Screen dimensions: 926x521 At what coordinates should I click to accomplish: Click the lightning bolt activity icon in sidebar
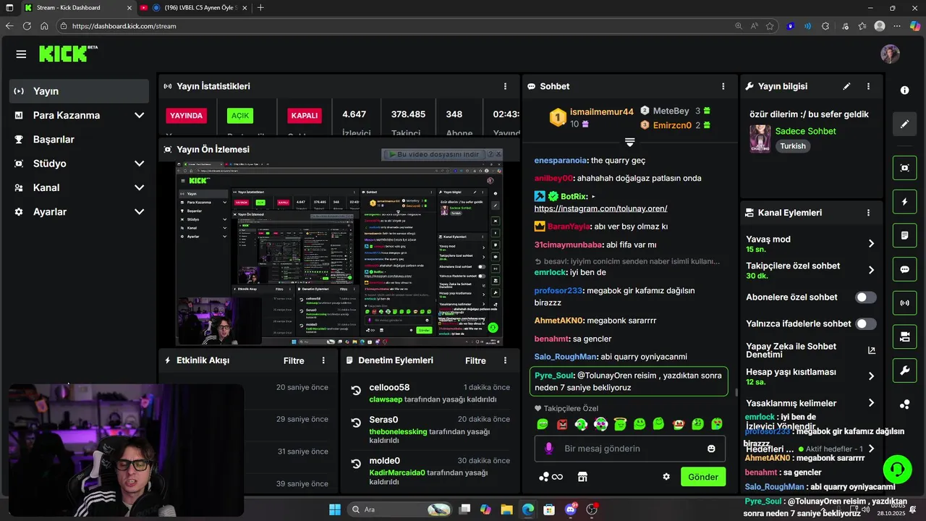(904, 202)
